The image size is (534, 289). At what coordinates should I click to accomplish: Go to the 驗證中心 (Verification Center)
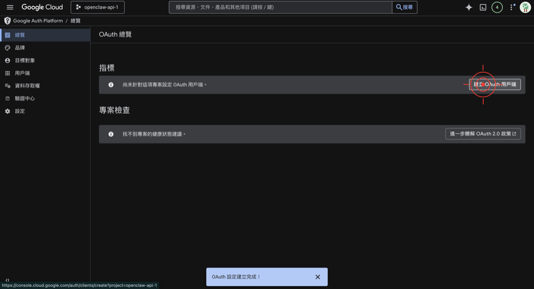click(25, 98)
